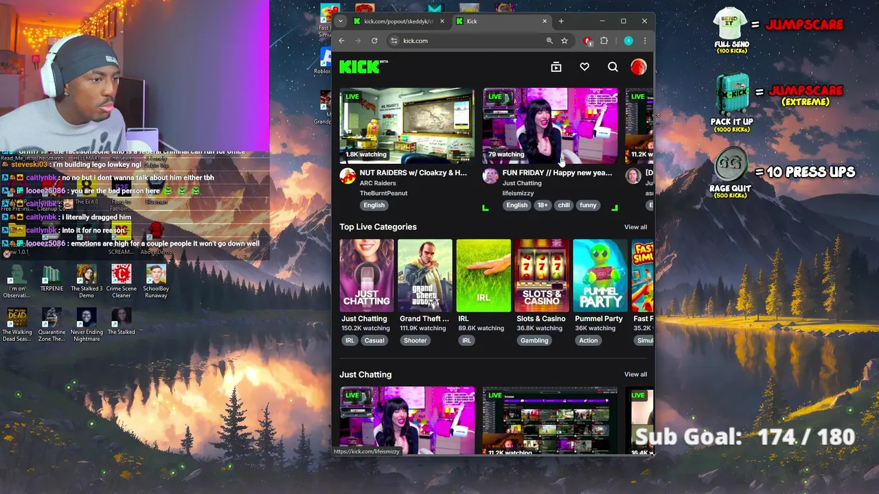Click English tag under TheBurntPeanut stream
Viewport: 879px width, 494px height.
(374, 205)
